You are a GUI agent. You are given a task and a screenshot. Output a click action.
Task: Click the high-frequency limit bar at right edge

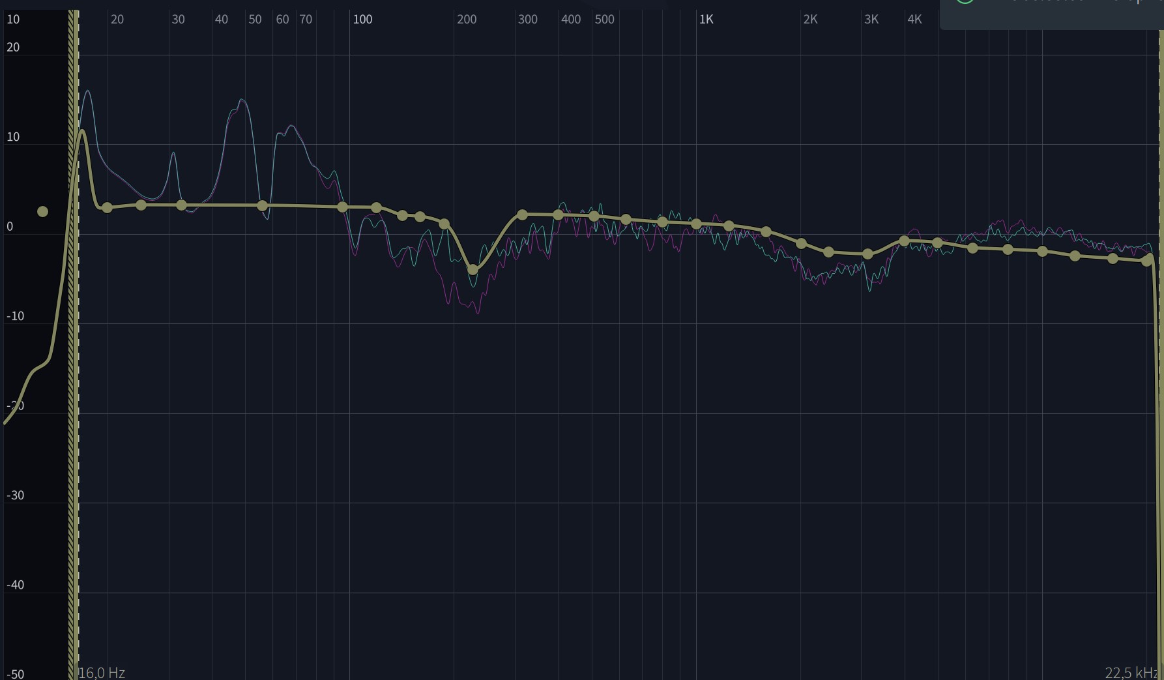click(1161, 391)
